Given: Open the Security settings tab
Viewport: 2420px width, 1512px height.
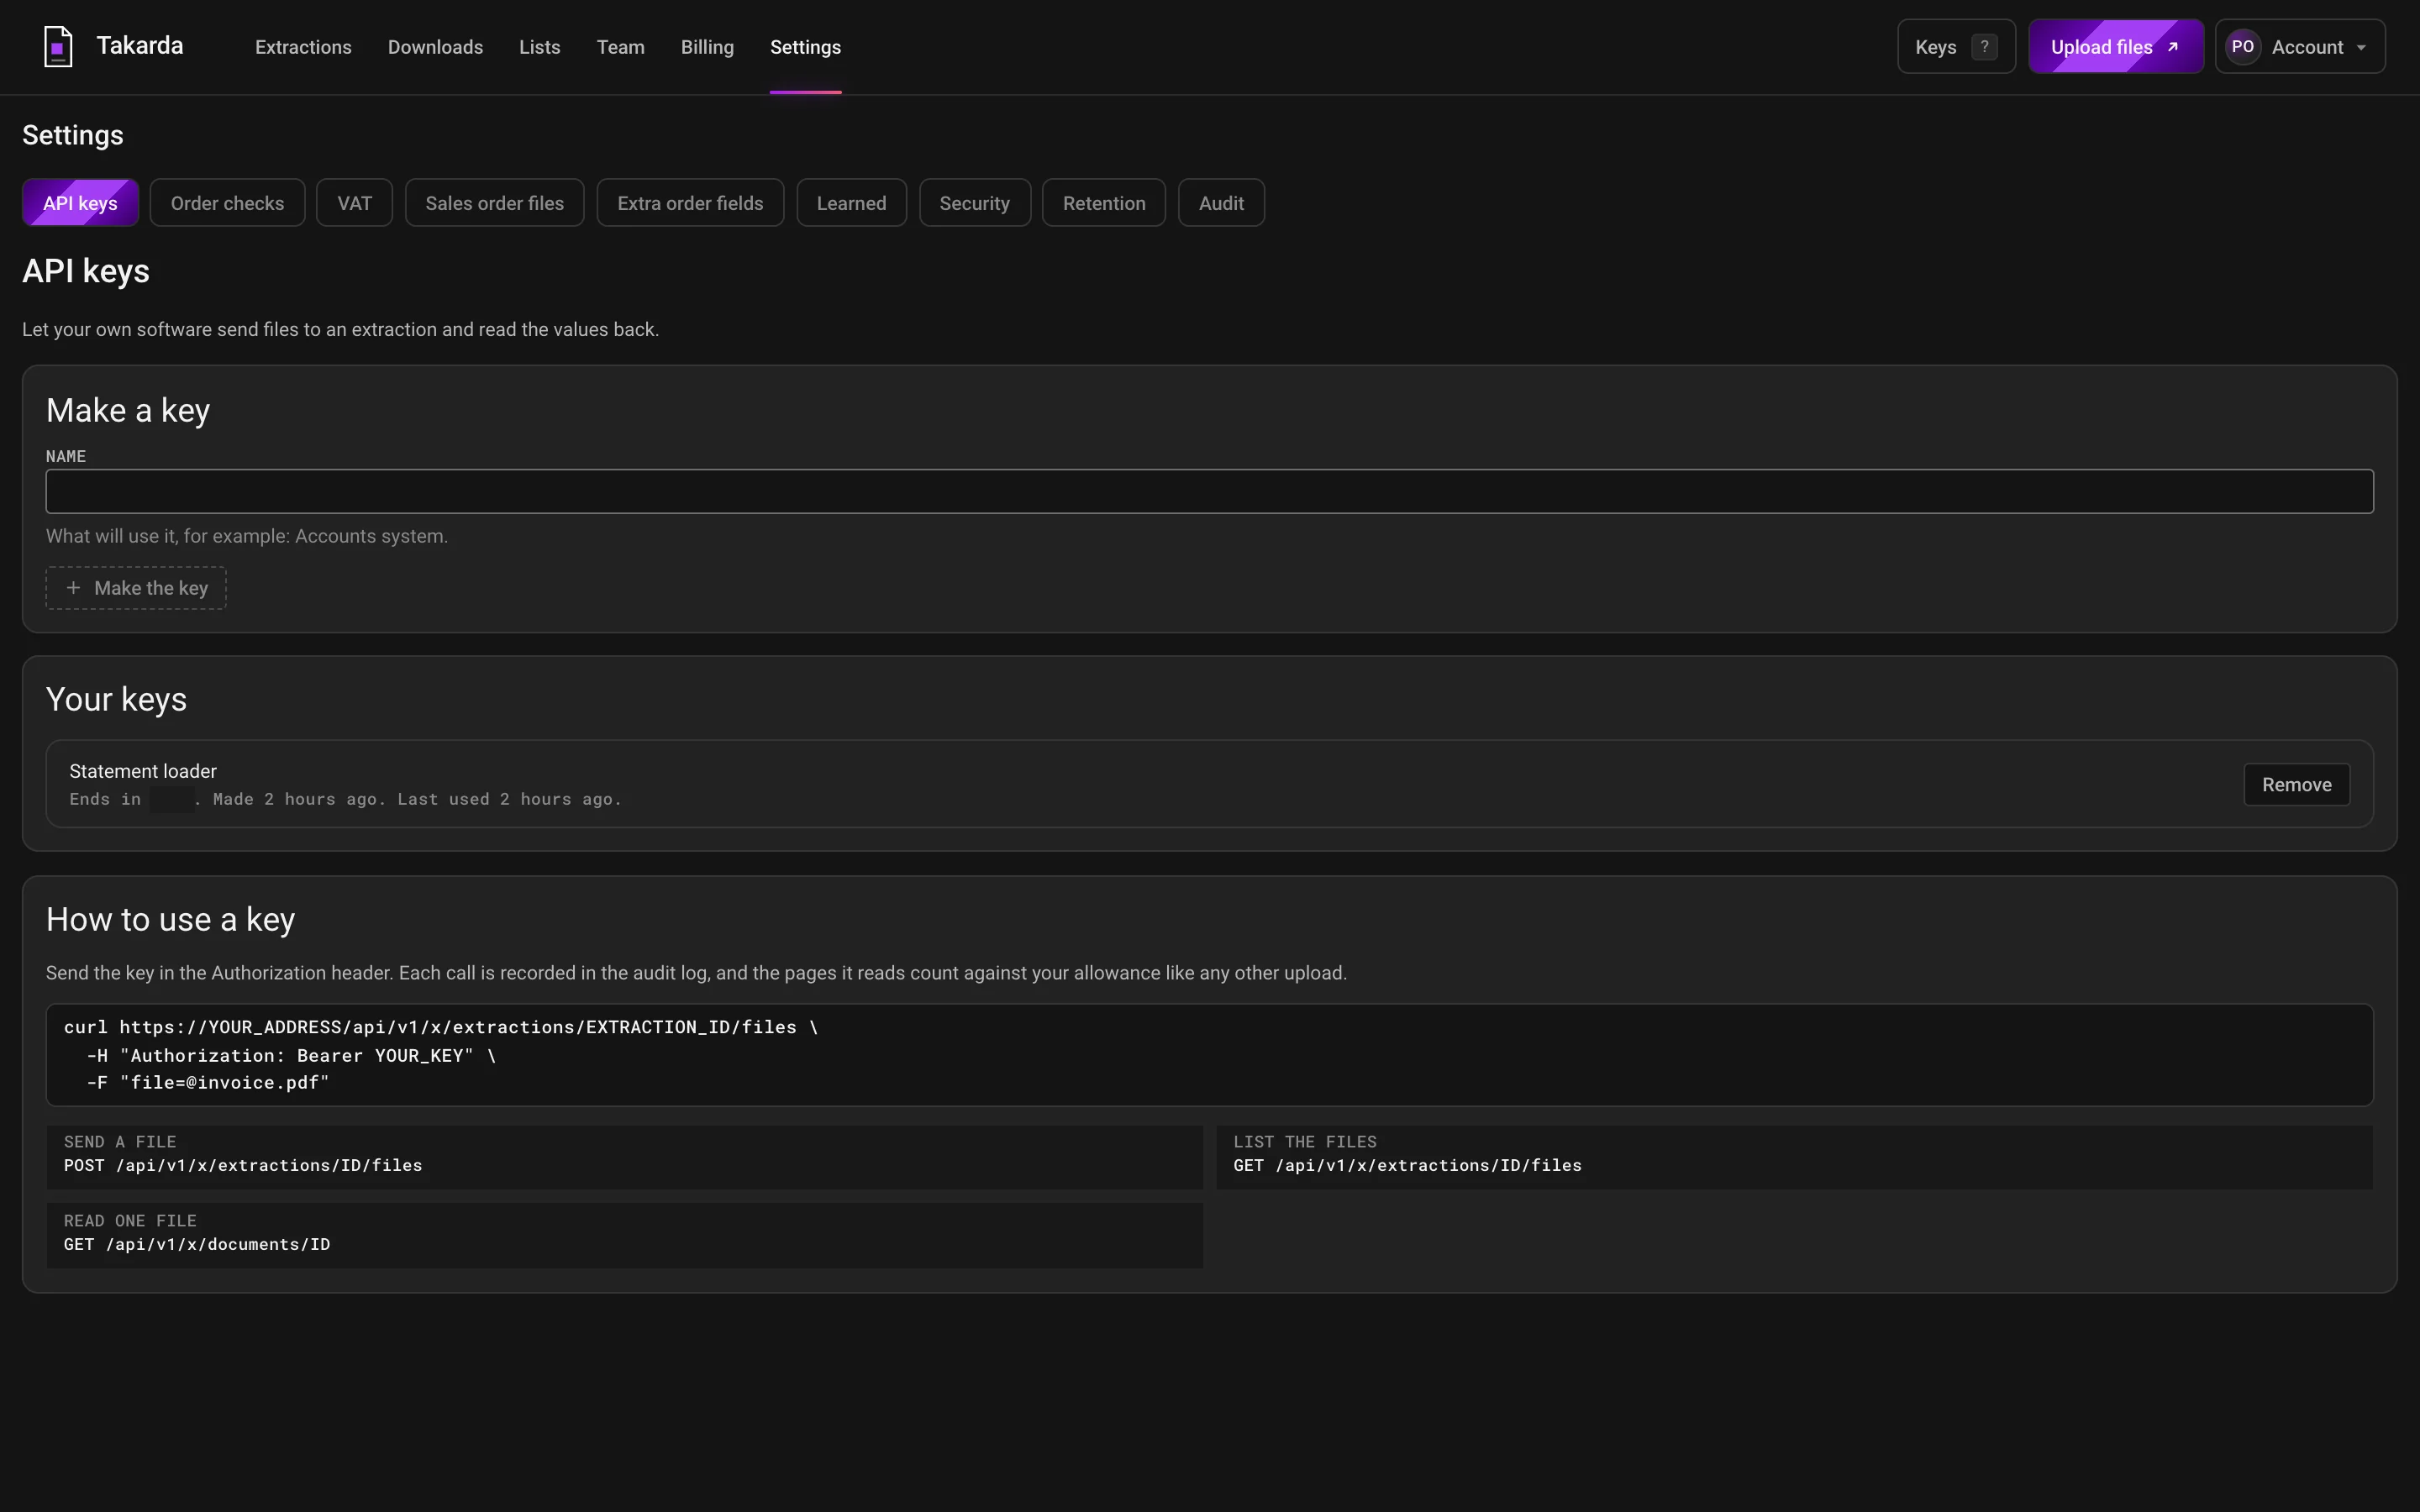Looking at the screenshot, I should (974, 203).
